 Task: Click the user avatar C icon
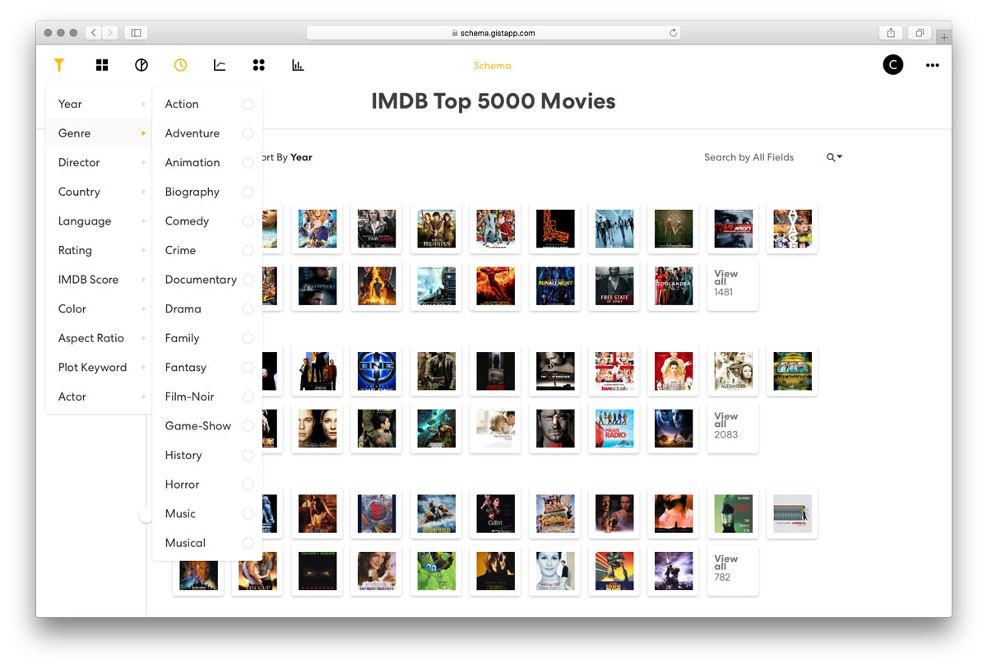892,65
